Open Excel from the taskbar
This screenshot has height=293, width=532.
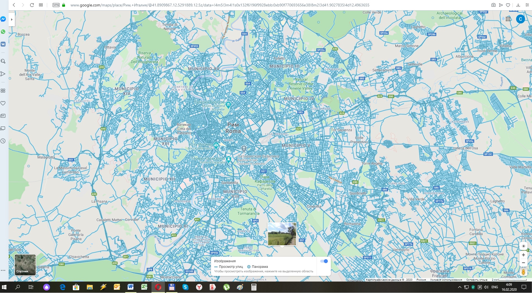click(144, 287)
